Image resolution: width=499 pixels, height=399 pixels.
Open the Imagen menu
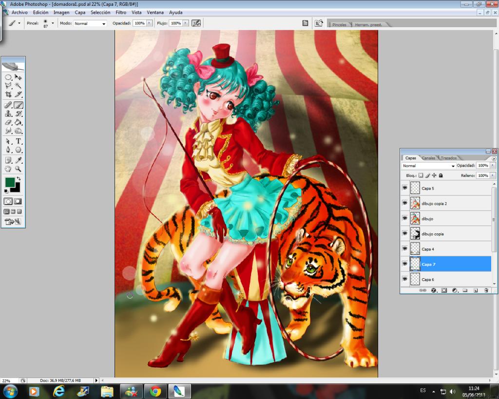[61, 12]
